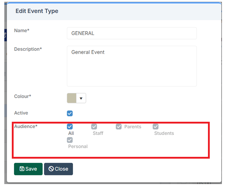Screen dimensions: 228x188
Task: Click the Parents label text
Action: click(x=133, y=127)
